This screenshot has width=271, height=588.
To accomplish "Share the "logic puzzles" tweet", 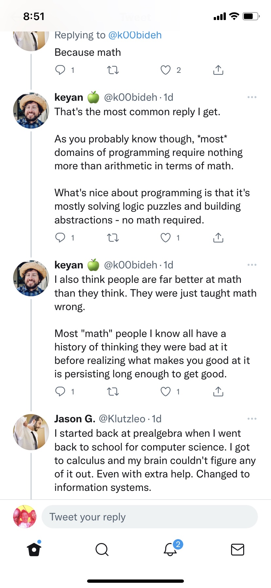I will pyautogui.click(x=218, y=238).
